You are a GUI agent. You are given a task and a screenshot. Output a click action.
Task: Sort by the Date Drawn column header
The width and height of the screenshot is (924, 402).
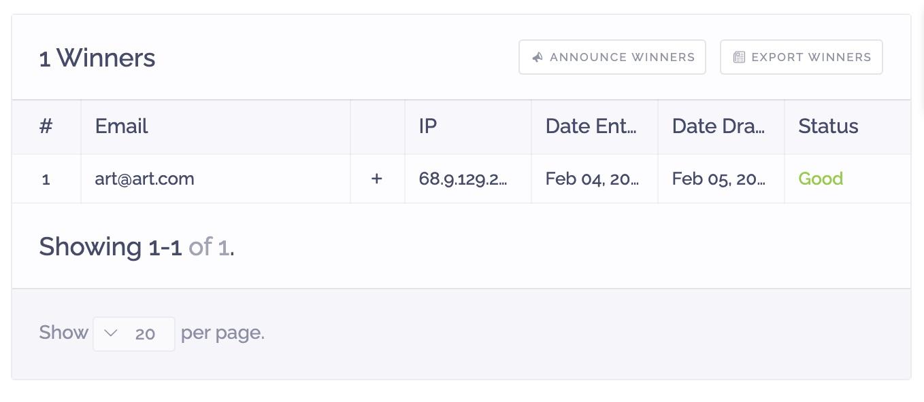719,126
